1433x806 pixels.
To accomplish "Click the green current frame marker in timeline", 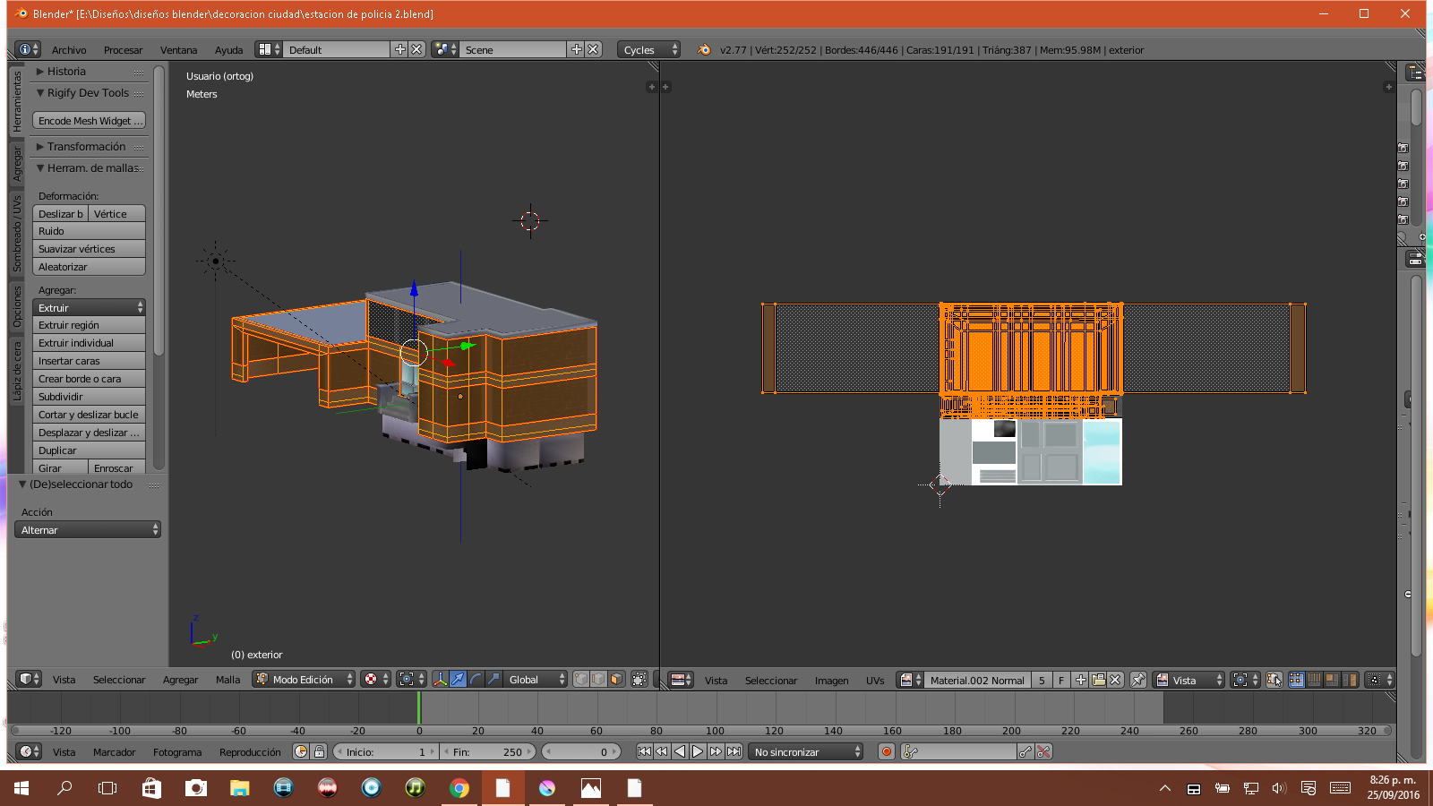I will pos(418,707).
